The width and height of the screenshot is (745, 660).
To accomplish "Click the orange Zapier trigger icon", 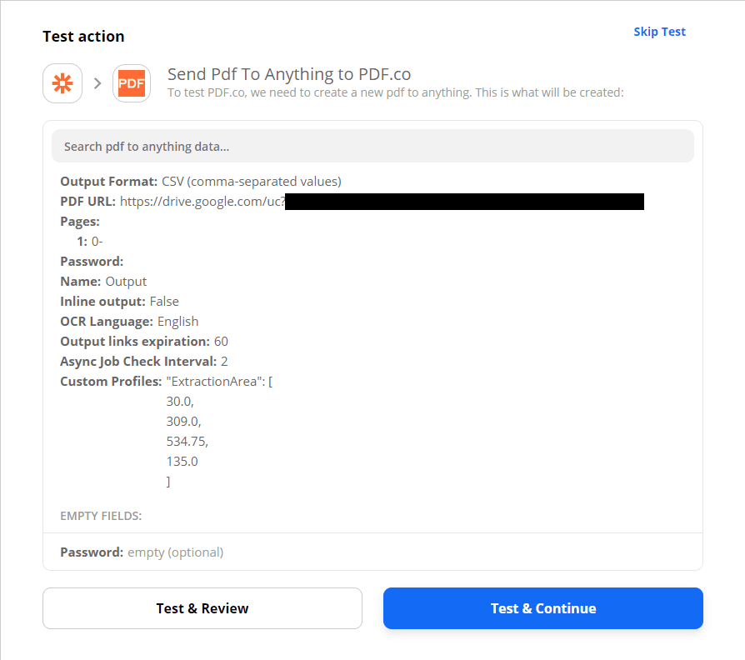I will tap(62, 83).
